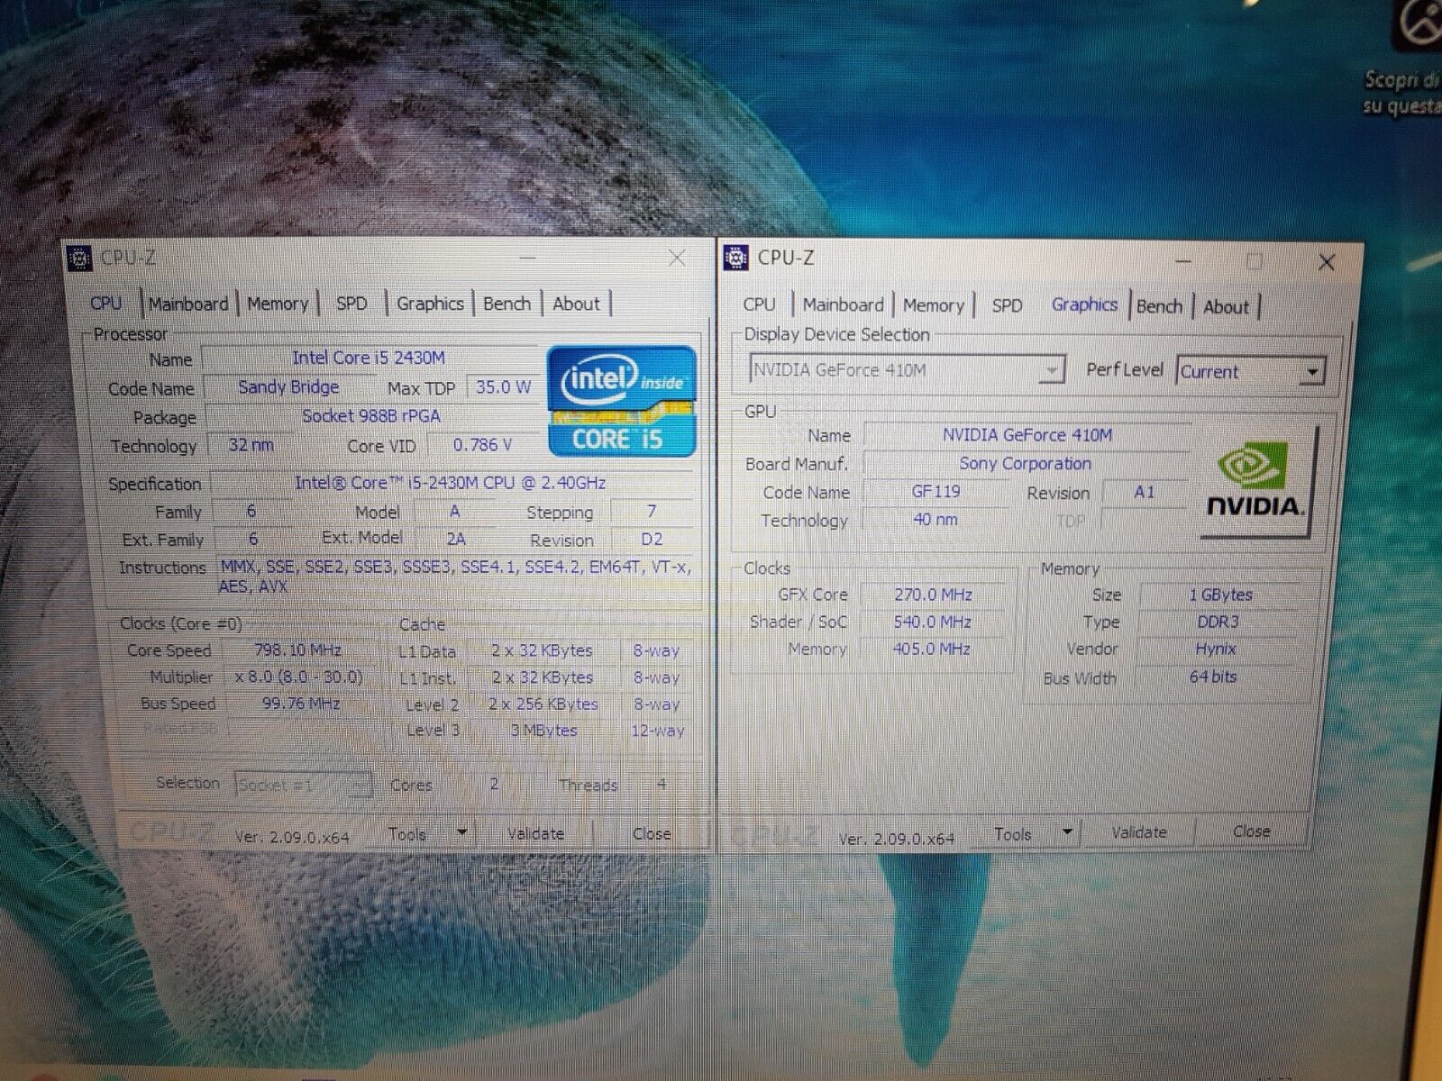
Task: Click the memory Type value DDR3
Action: pyautogui.click(x=1218, y=622)
